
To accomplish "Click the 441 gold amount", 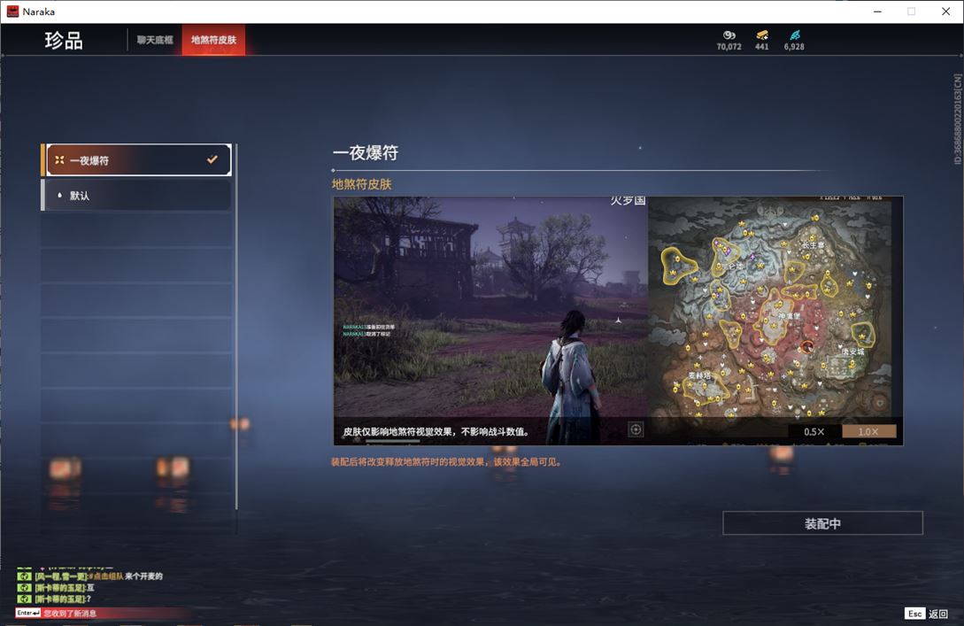I will pos(762,47).
